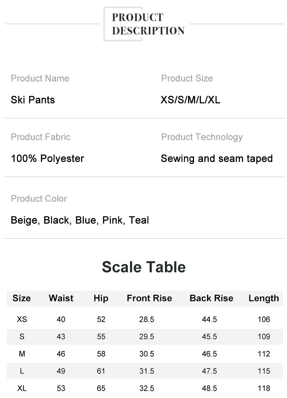Click the Size column header

coord(21,298)
